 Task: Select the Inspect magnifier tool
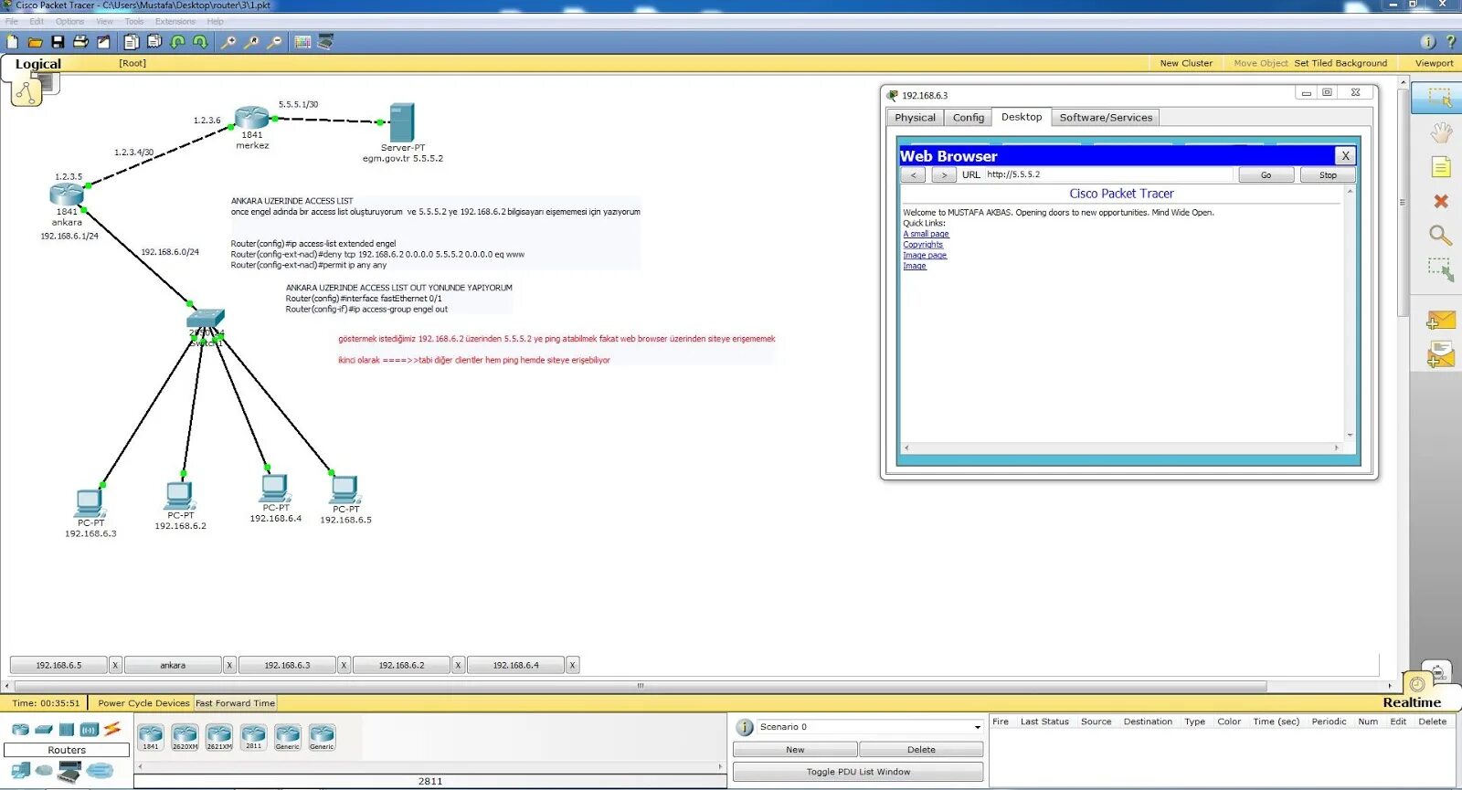[1440, 236]
